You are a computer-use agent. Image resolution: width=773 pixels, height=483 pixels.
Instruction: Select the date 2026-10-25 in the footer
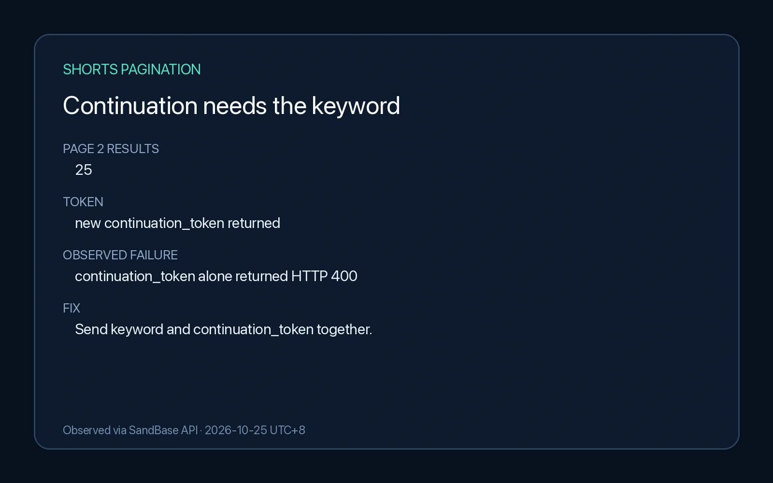(236, 430)
